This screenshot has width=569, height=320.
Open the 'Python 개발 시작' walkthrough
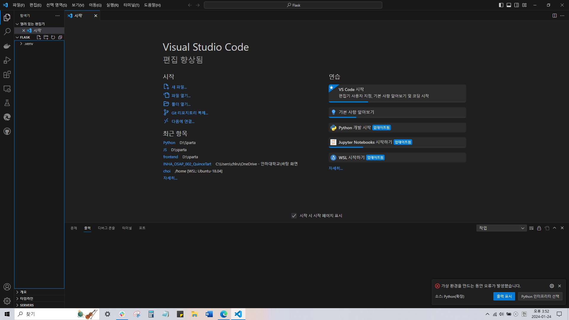(397, 128)
